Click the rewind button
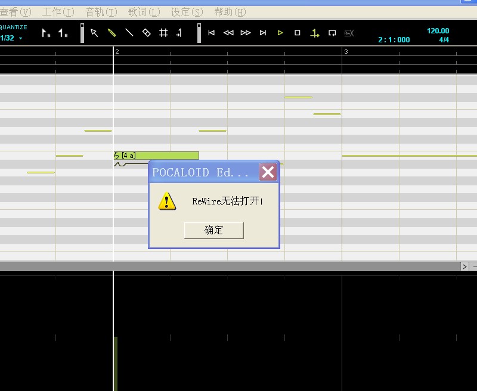 (228, 33)
